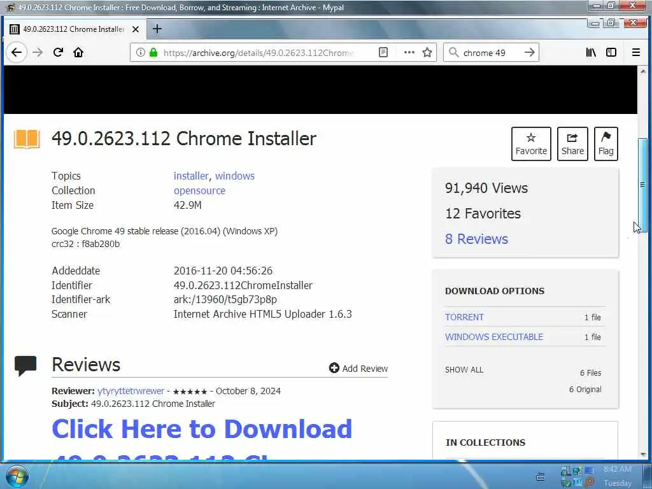This screenshot has height=489, width=652.
Task: Click the scrollbar down arrow
Action: [x=643, y=455]
